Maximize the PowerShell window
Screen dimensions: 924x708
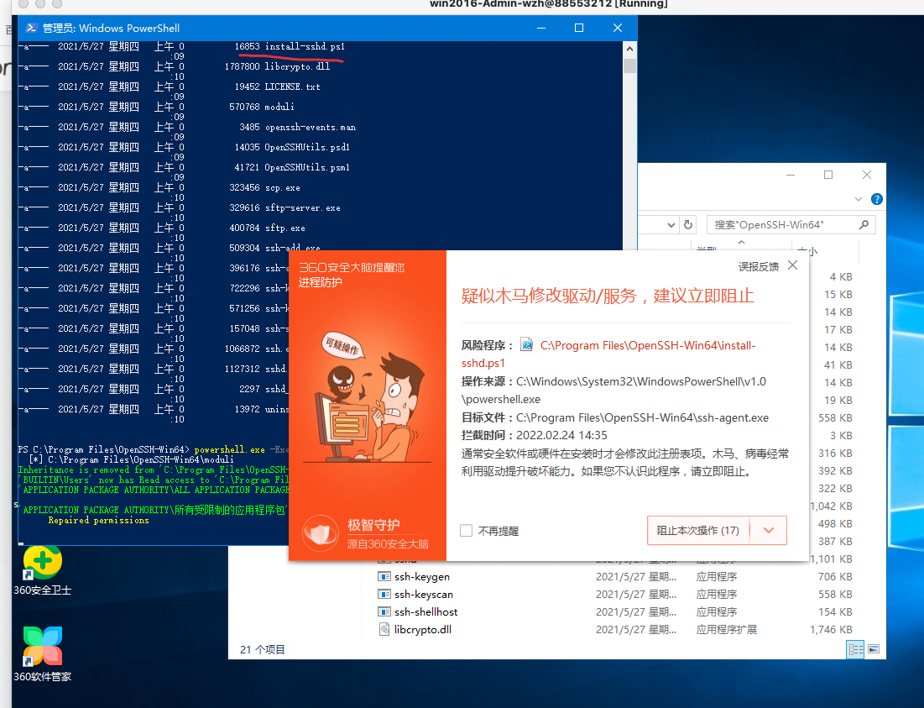coord(579,28)
